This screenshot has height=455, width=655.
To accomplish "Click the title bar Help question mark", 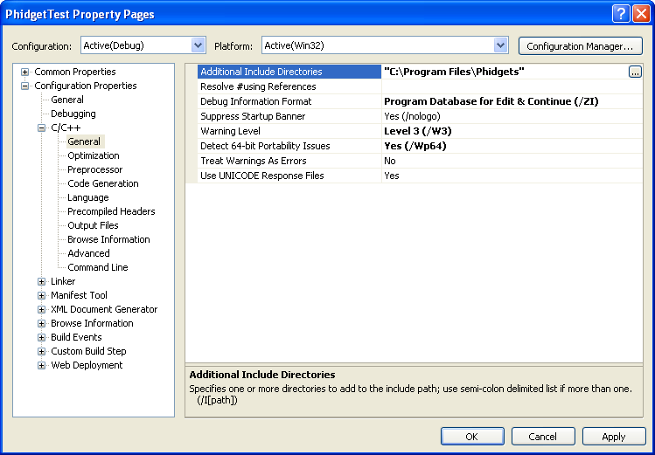I will click(621, 14).
